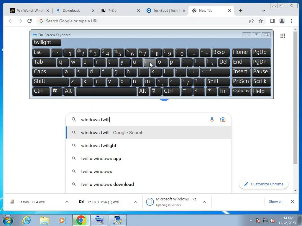The height and width of the screenshot is (226, 302).
Task: Reload the page with the refresh icon
Action: tap(29, 21)
